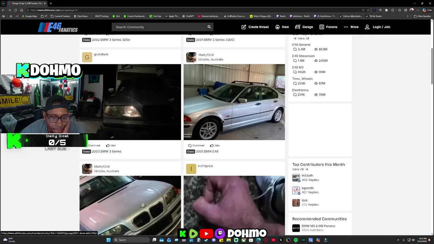Open the Kick bookmark

(x=116, y=16)
